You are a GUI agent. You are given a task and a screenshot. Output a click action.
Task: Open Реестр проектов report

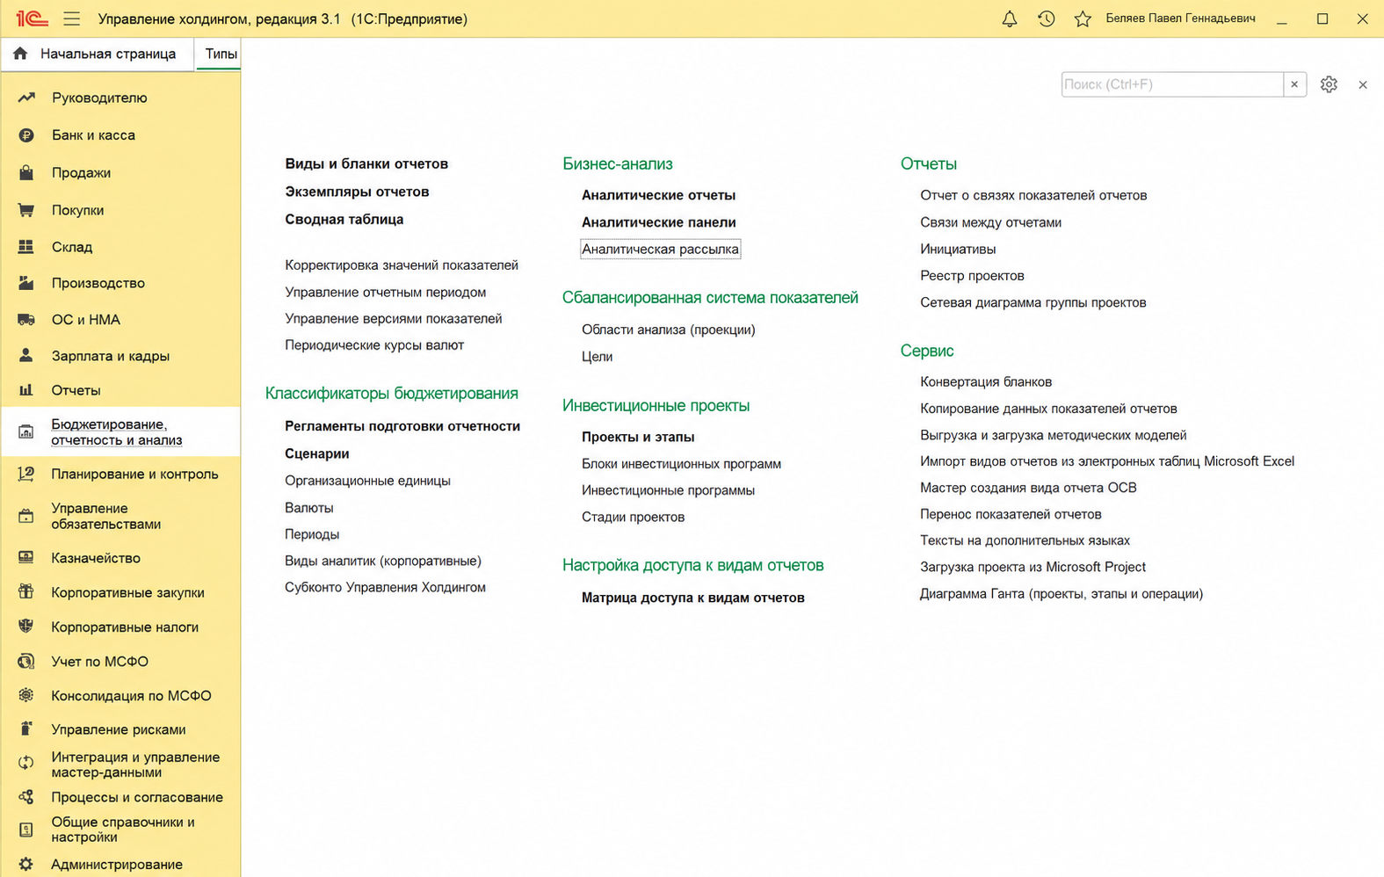click(972, 276)
